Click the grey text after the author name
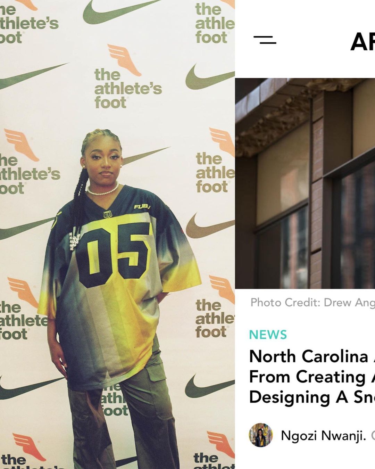375x469 pixels. (x=373, y=435)
